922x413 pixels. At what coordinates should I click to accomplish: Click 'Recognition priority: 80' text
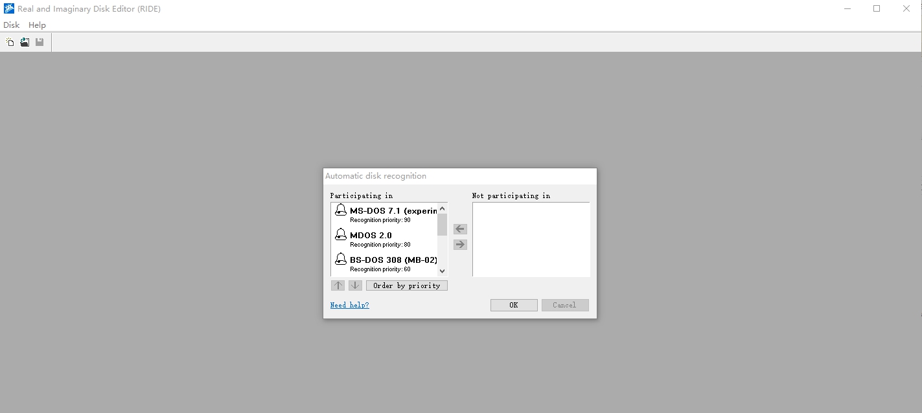380,245
